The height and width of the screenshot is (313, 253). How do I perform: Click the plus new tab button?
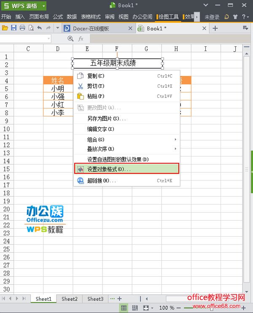click(215, 28)
